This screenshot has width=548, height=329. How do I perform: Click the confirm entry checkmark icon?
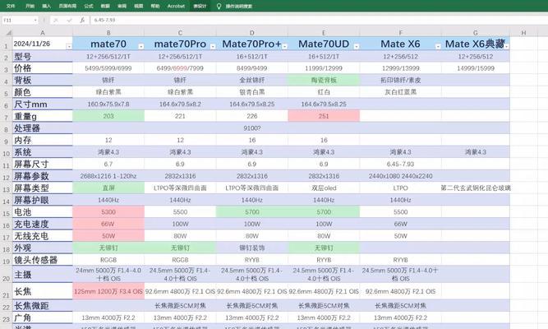click(x=69, y=21)
